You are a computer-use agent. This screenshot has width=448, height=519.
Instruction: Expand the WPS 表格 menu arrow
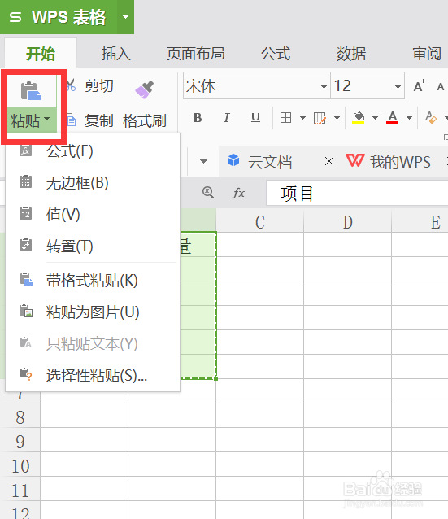coord(125,17)
